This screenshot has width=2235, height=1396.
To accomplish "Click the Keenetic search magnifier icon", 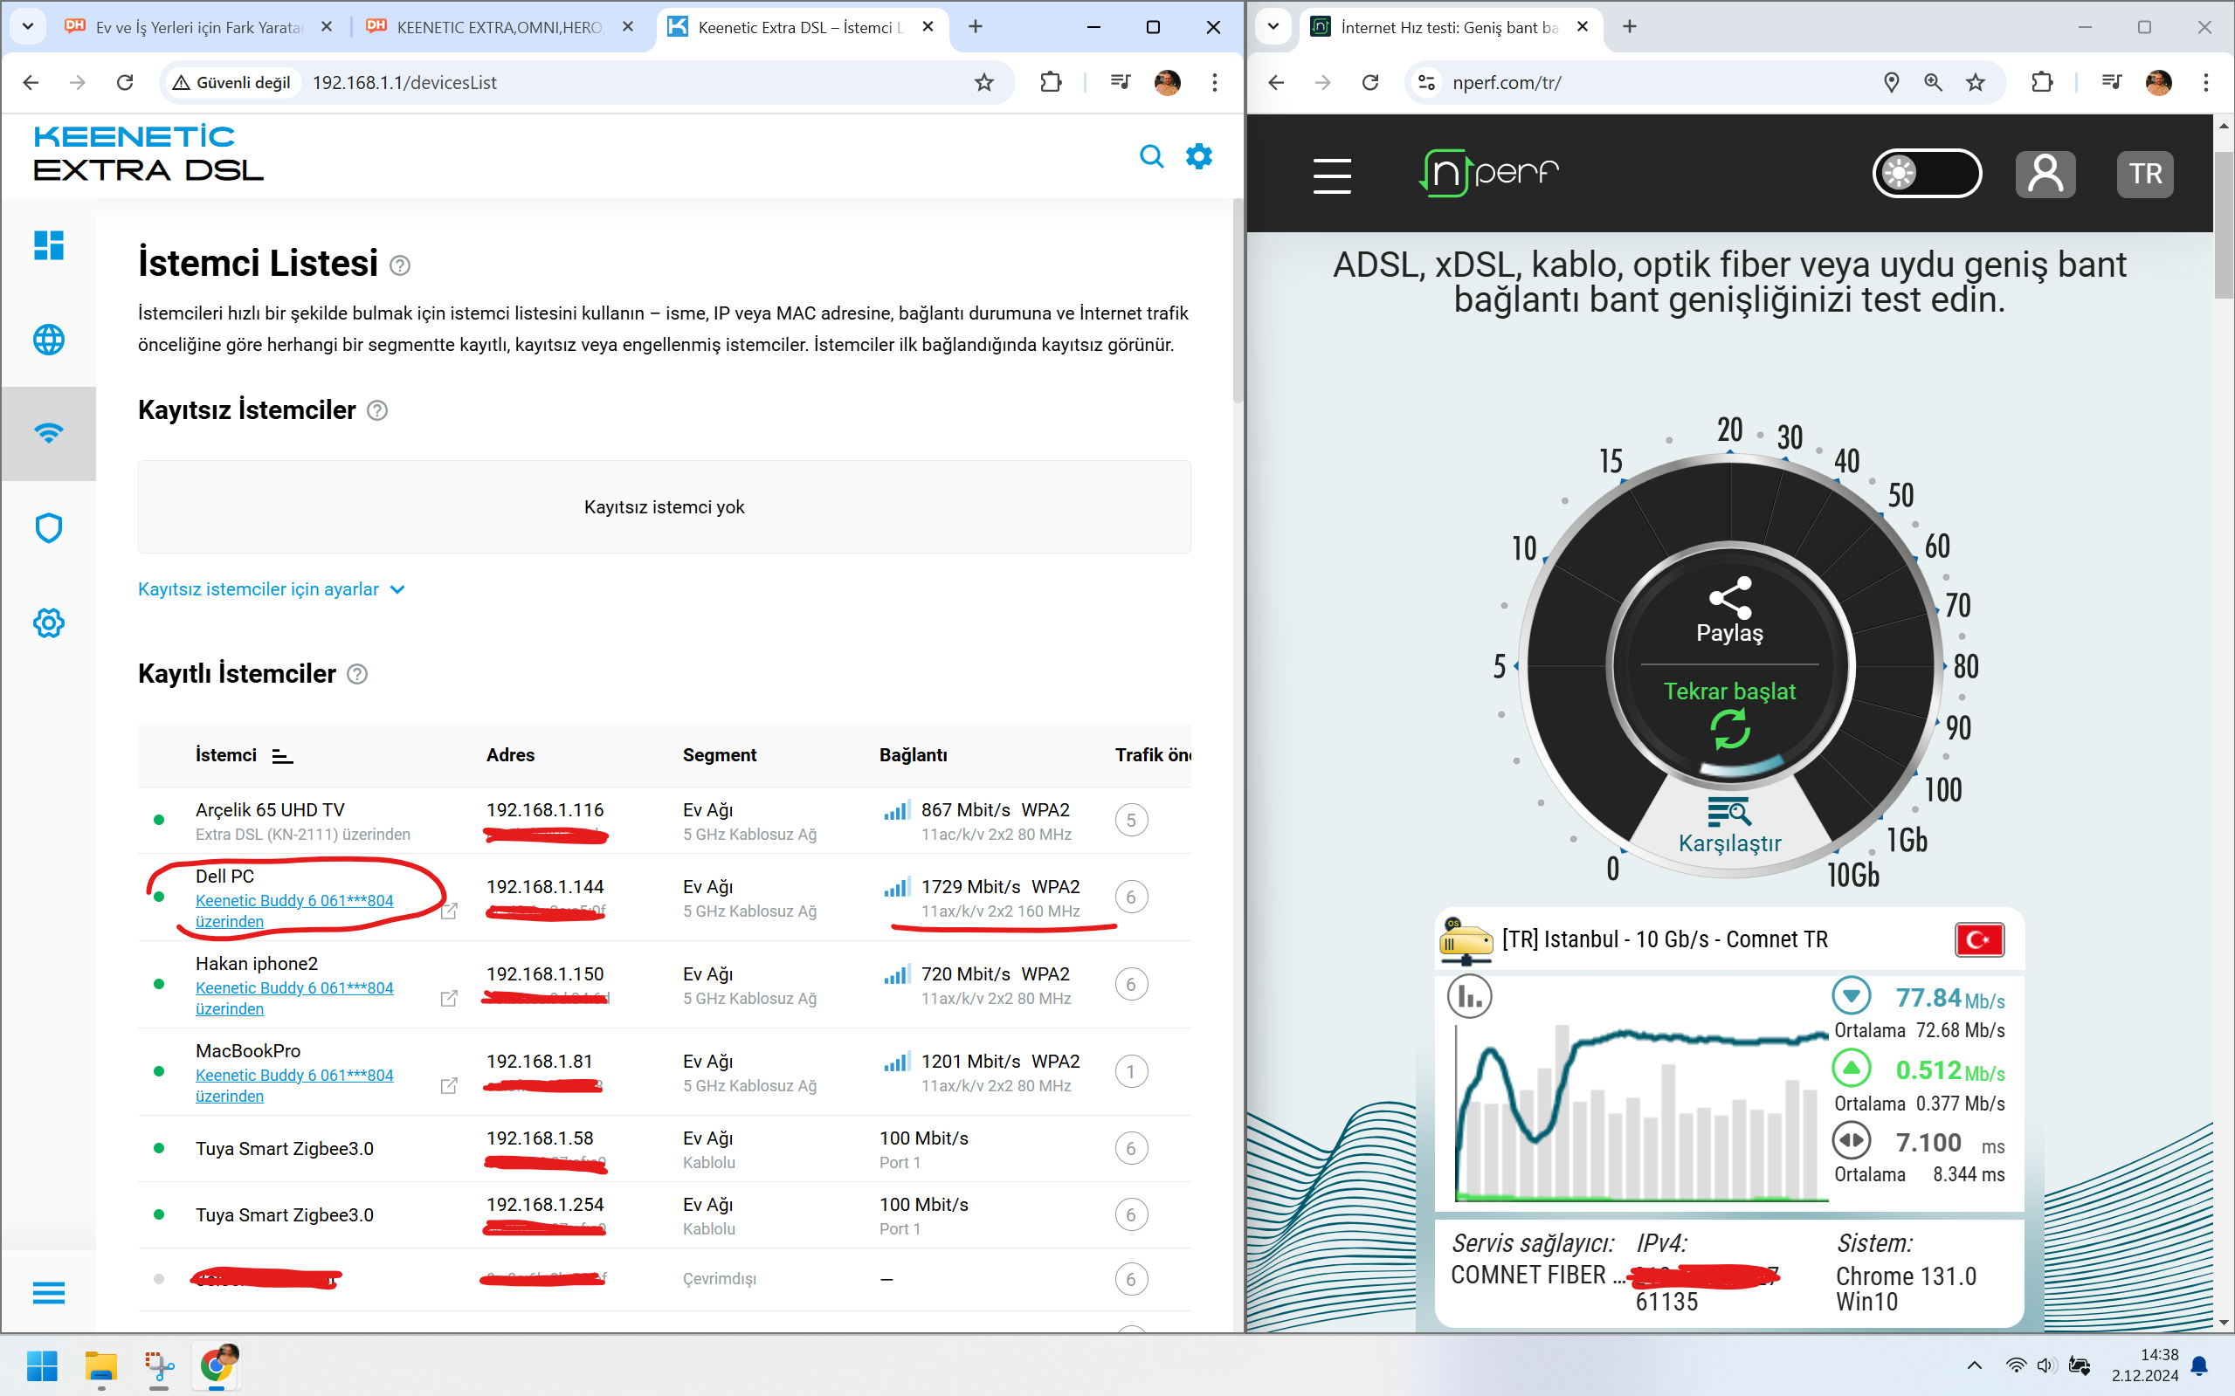I will (x=1152, y=156).
